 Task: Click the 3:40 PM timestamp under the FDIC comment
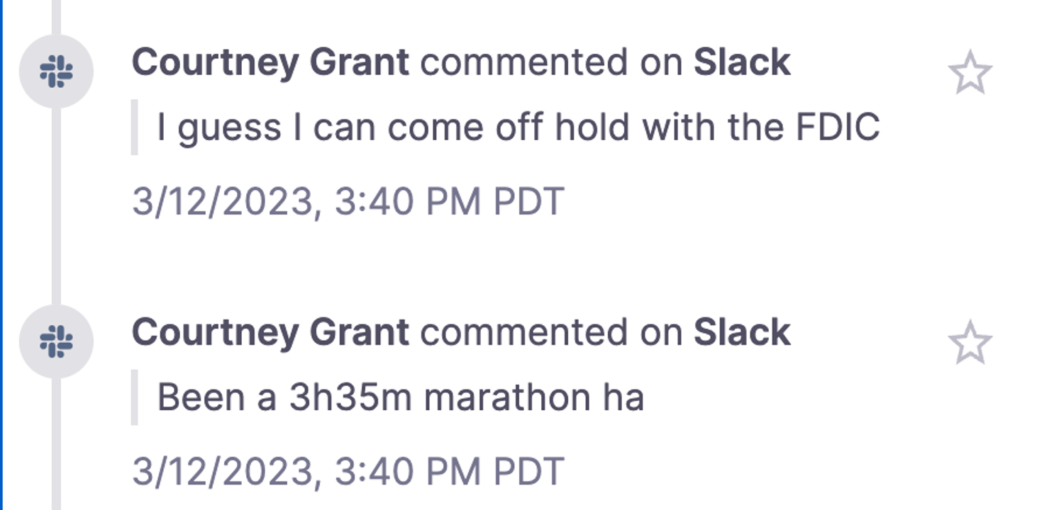[348, 202]
